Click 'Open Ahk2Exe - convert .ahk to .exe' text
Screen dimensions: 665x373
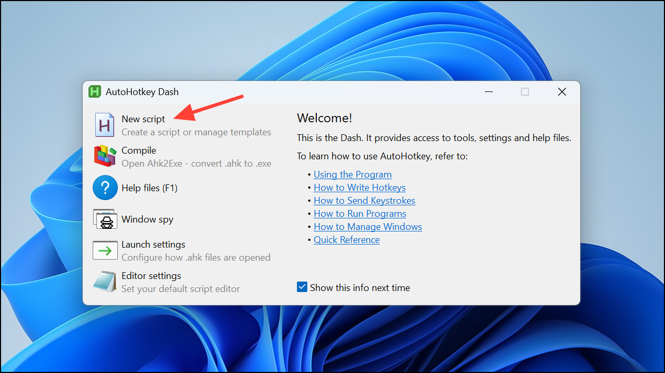pyautogui.click(x=196, y=164)
